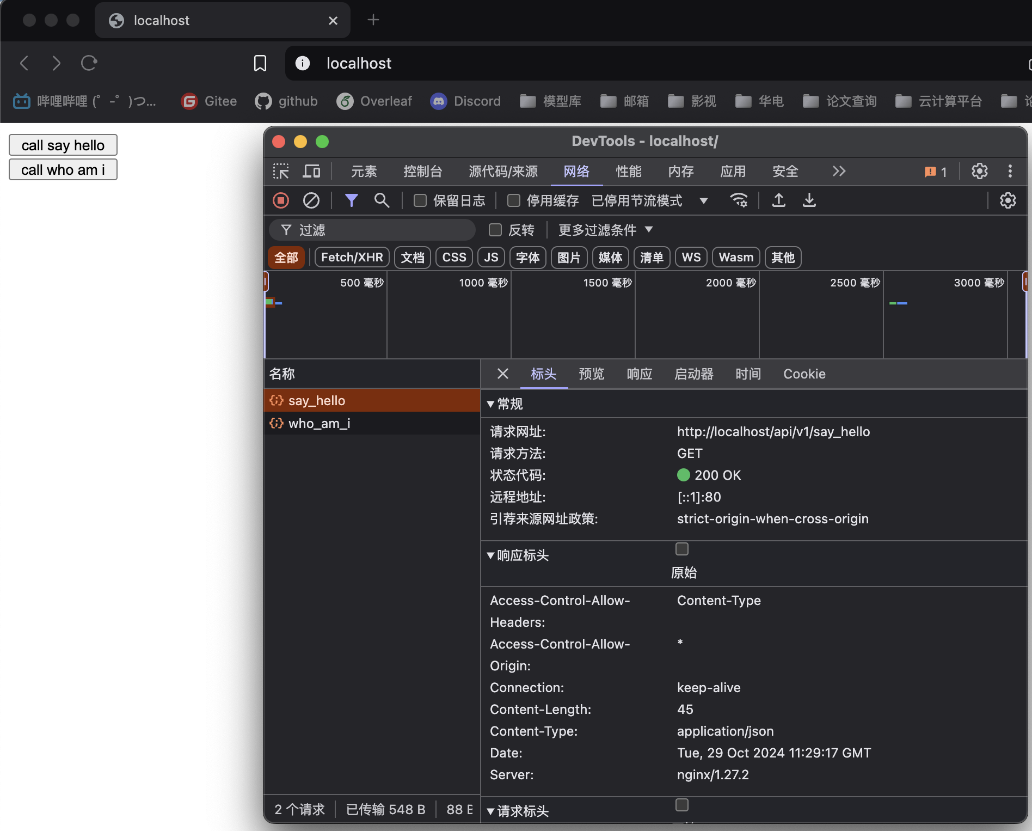The width and height of the screenshot is (1032, 831).
Task: Click the left handle of the timeline overview
Action: click(266, 282)
